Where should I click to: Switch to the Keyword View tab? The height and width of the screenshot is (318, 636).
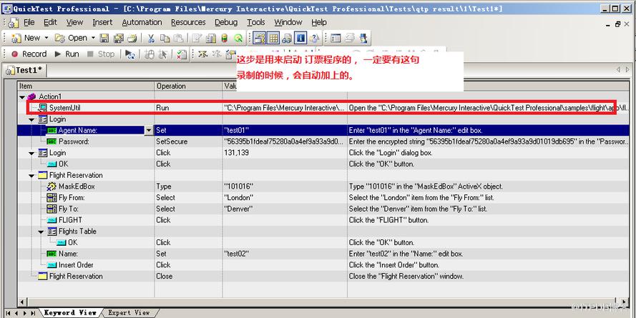[x=70, y=313]
